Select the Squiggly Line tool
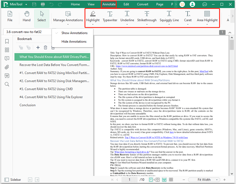236x184 pixels. coord(169,16)
